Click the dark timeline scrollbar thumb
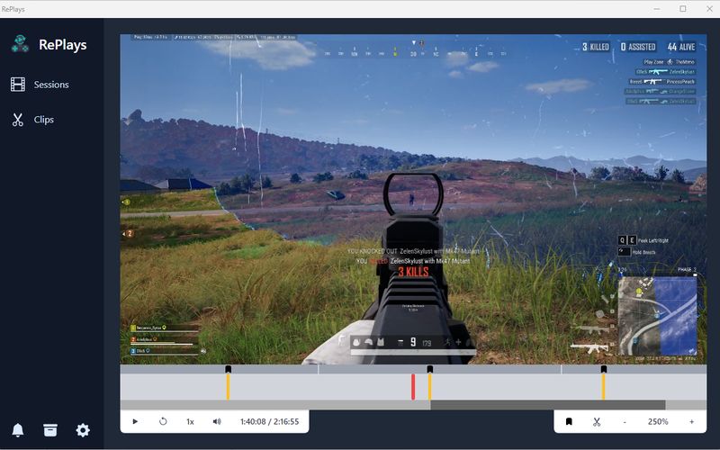720x450 pixels. tap(548, 405)
